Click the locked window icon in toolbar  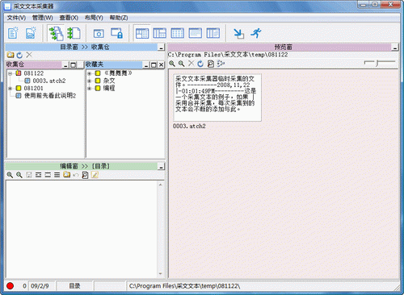[x=117, y=33]
